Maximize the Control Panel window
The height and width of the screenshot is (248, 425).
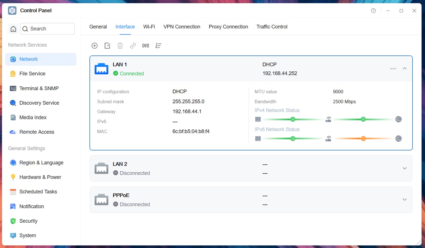(401, 11)
